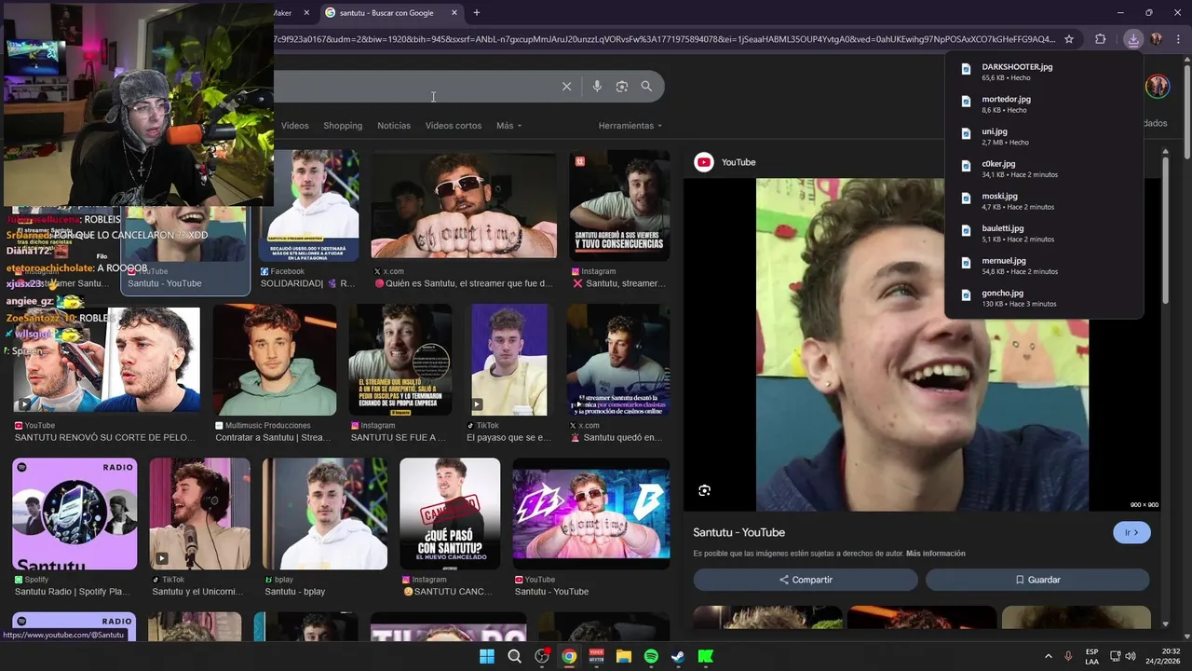Open the ESP LAA language switcher
This screenshot has width=1192, height=671.
(x=1091, y=656)
